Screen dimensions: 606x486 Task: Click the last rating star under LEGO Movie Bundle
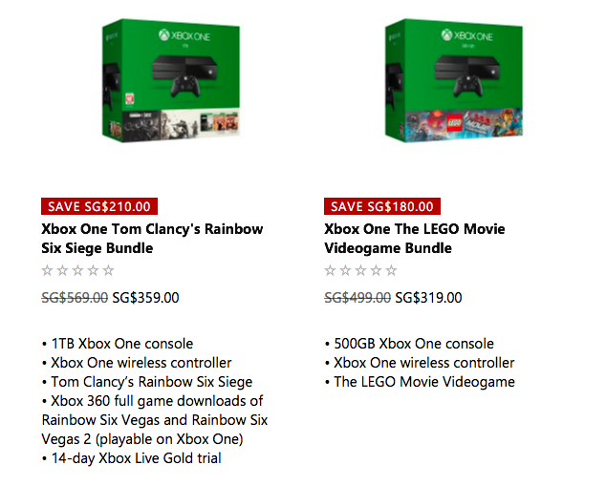pos(392,271)
